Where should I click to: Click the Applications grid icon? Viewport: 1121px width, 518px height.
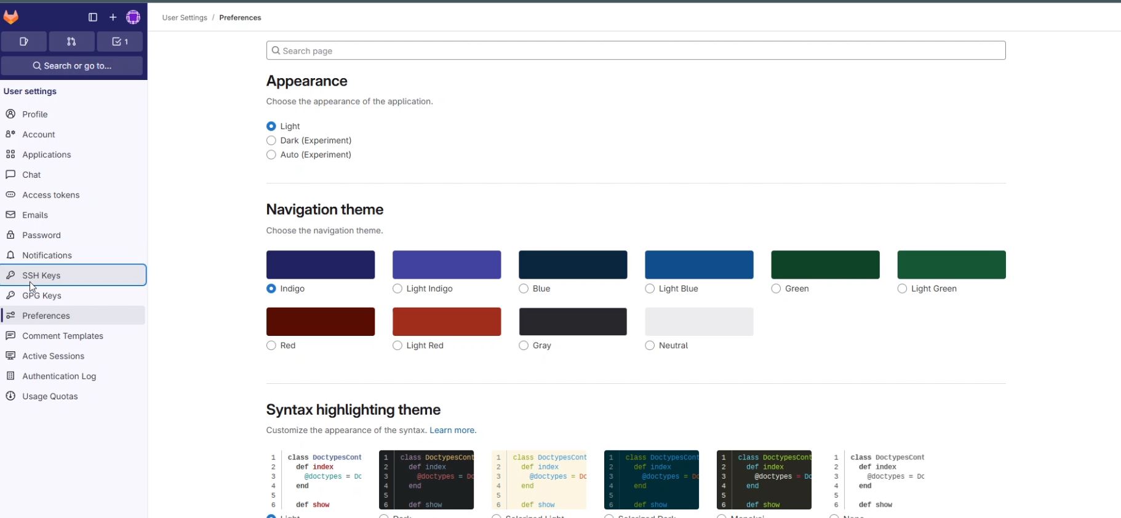10,154
